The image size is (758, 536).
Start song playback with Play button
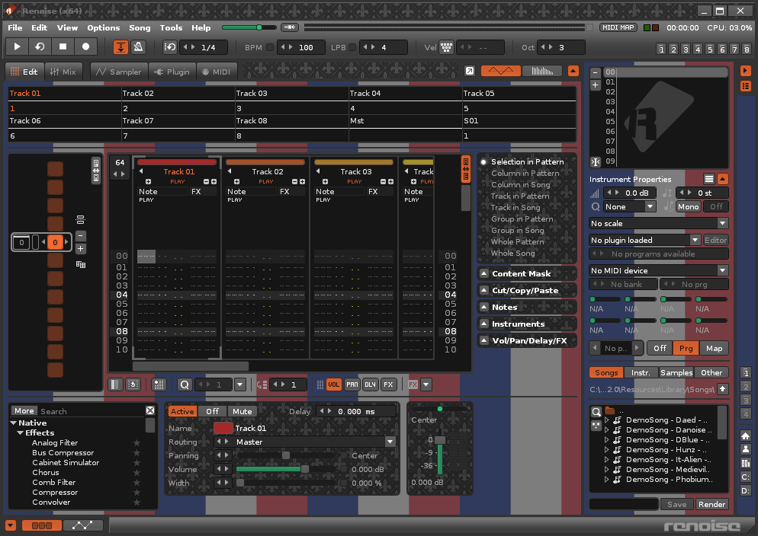pyautogui.click(x=17, y=46)
